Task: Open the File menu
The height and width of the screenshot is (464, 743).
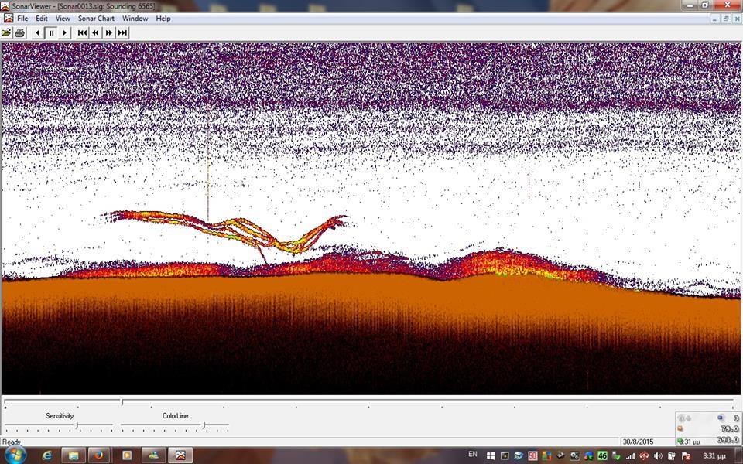Action: (22, 19)
